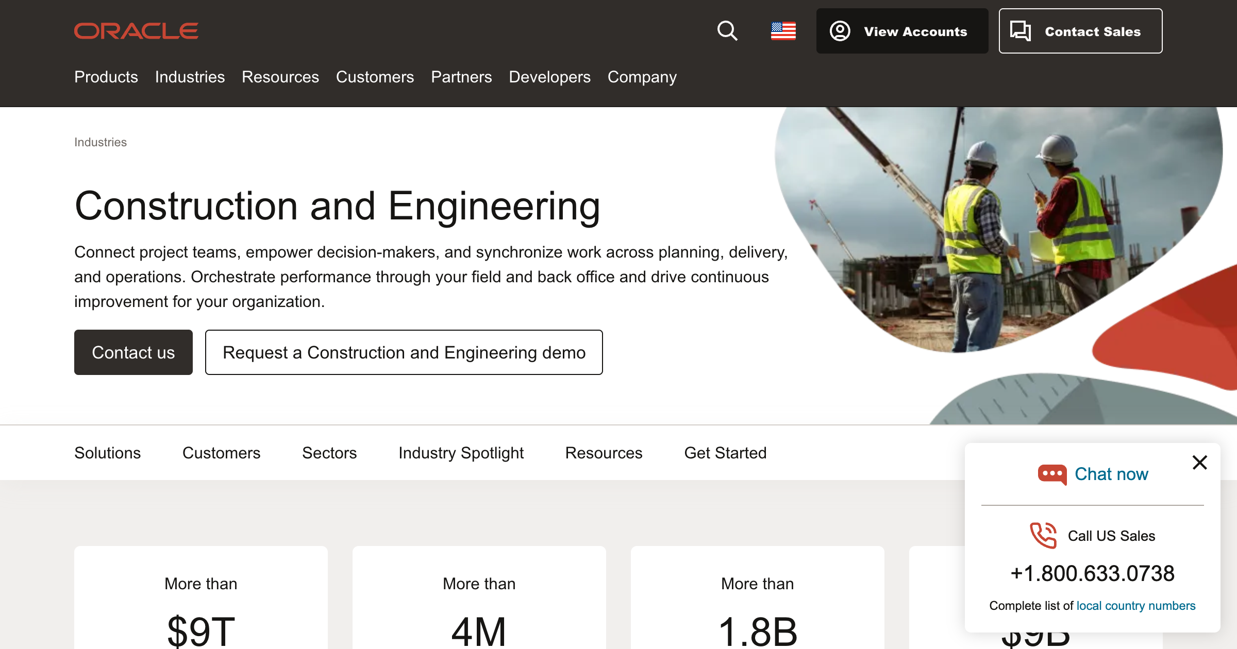Open the Industries nav menu
The width and height of the screenshot is (1237, 649).
pos(190,77)
